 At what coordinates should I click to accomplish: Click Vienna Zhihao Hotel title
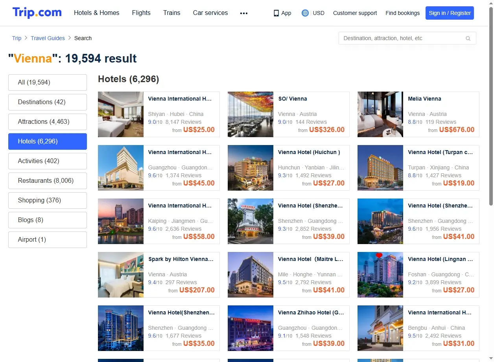311,312
